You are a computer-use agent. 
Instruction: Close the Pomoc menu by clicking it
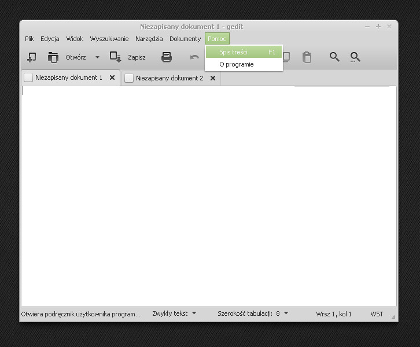tap(217, 39)
